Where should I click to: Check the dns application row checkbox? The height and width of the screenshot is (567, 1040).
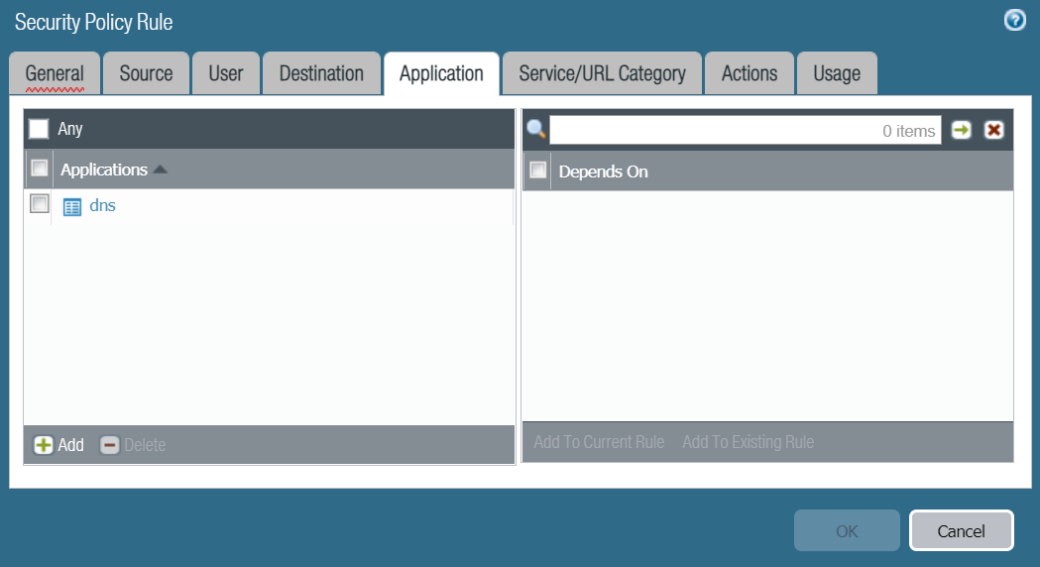(x=39, y=204)
